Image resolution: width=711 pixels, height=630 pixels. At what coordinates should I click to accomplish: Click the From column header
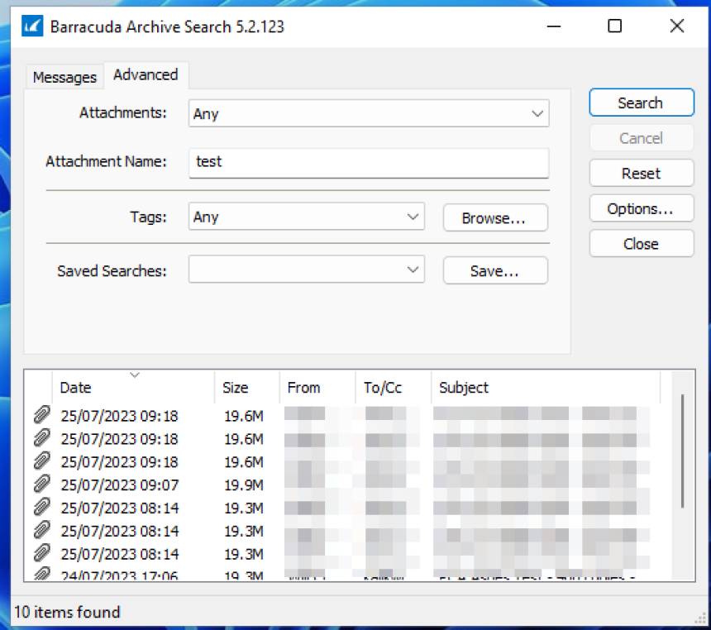pos(317,388)
